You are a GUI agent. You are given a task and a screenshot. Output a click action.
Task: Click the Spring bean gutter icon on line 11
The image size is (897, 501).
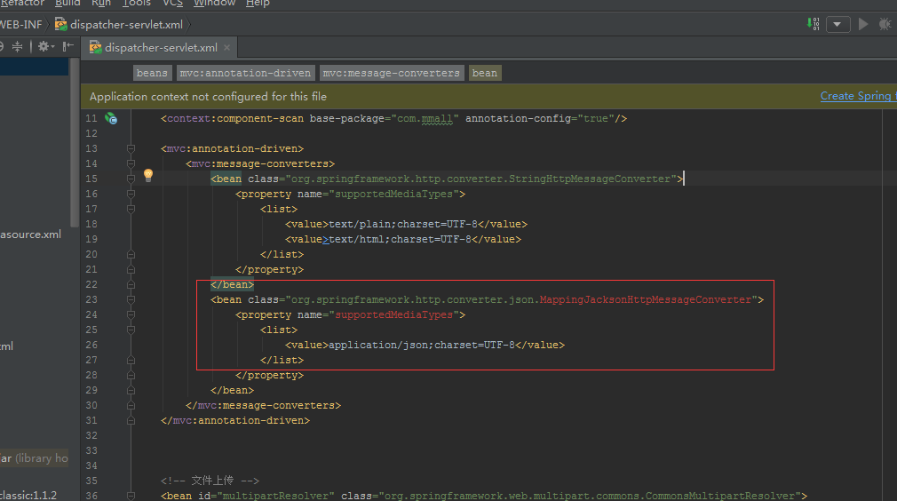click(111, 118)
